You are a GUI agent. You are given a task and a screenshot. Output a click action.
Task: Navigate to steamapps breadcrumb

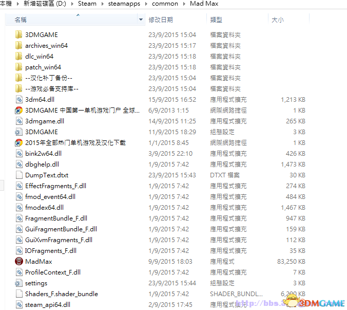(x=124, y=4)
